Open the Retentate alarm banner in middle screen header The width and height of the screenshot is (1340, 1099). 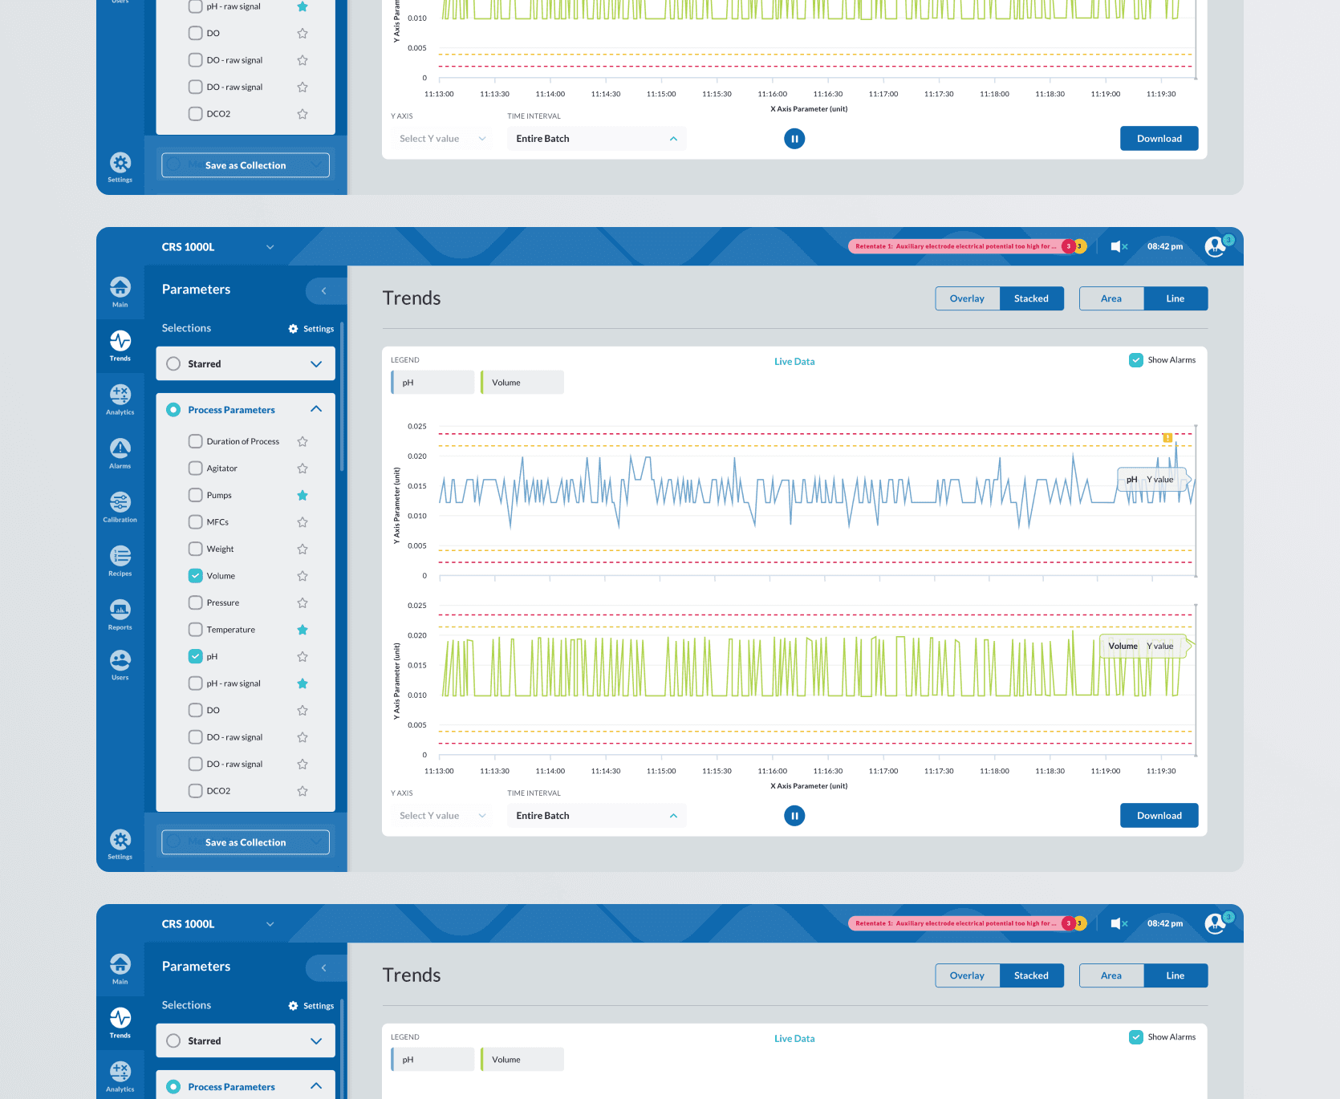click(x=956, y=246)
